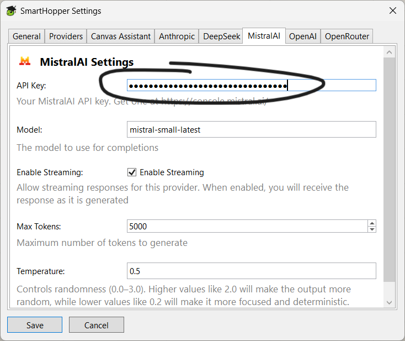Screen dimensions: 405x341
Task: Click the vertical scrollbar thumb
Action: 389,170
